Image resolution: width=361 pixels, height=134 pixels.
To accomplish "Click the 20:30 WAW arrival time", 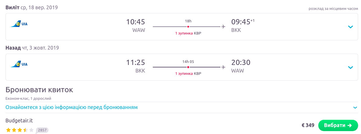I will pyautogui.click(x=240, y=62).
